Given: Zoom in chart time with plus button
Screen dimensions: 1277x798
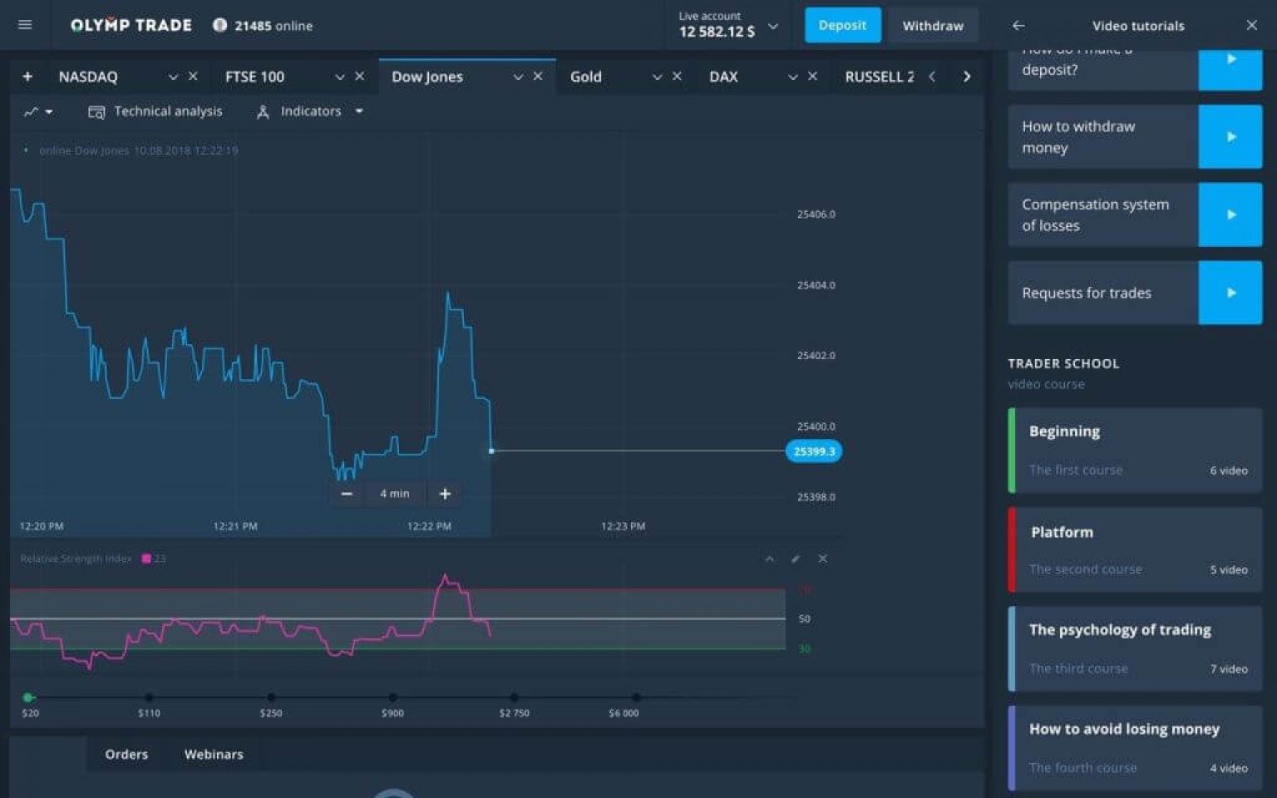Looking at the screenshot, I should coord(445,494).
